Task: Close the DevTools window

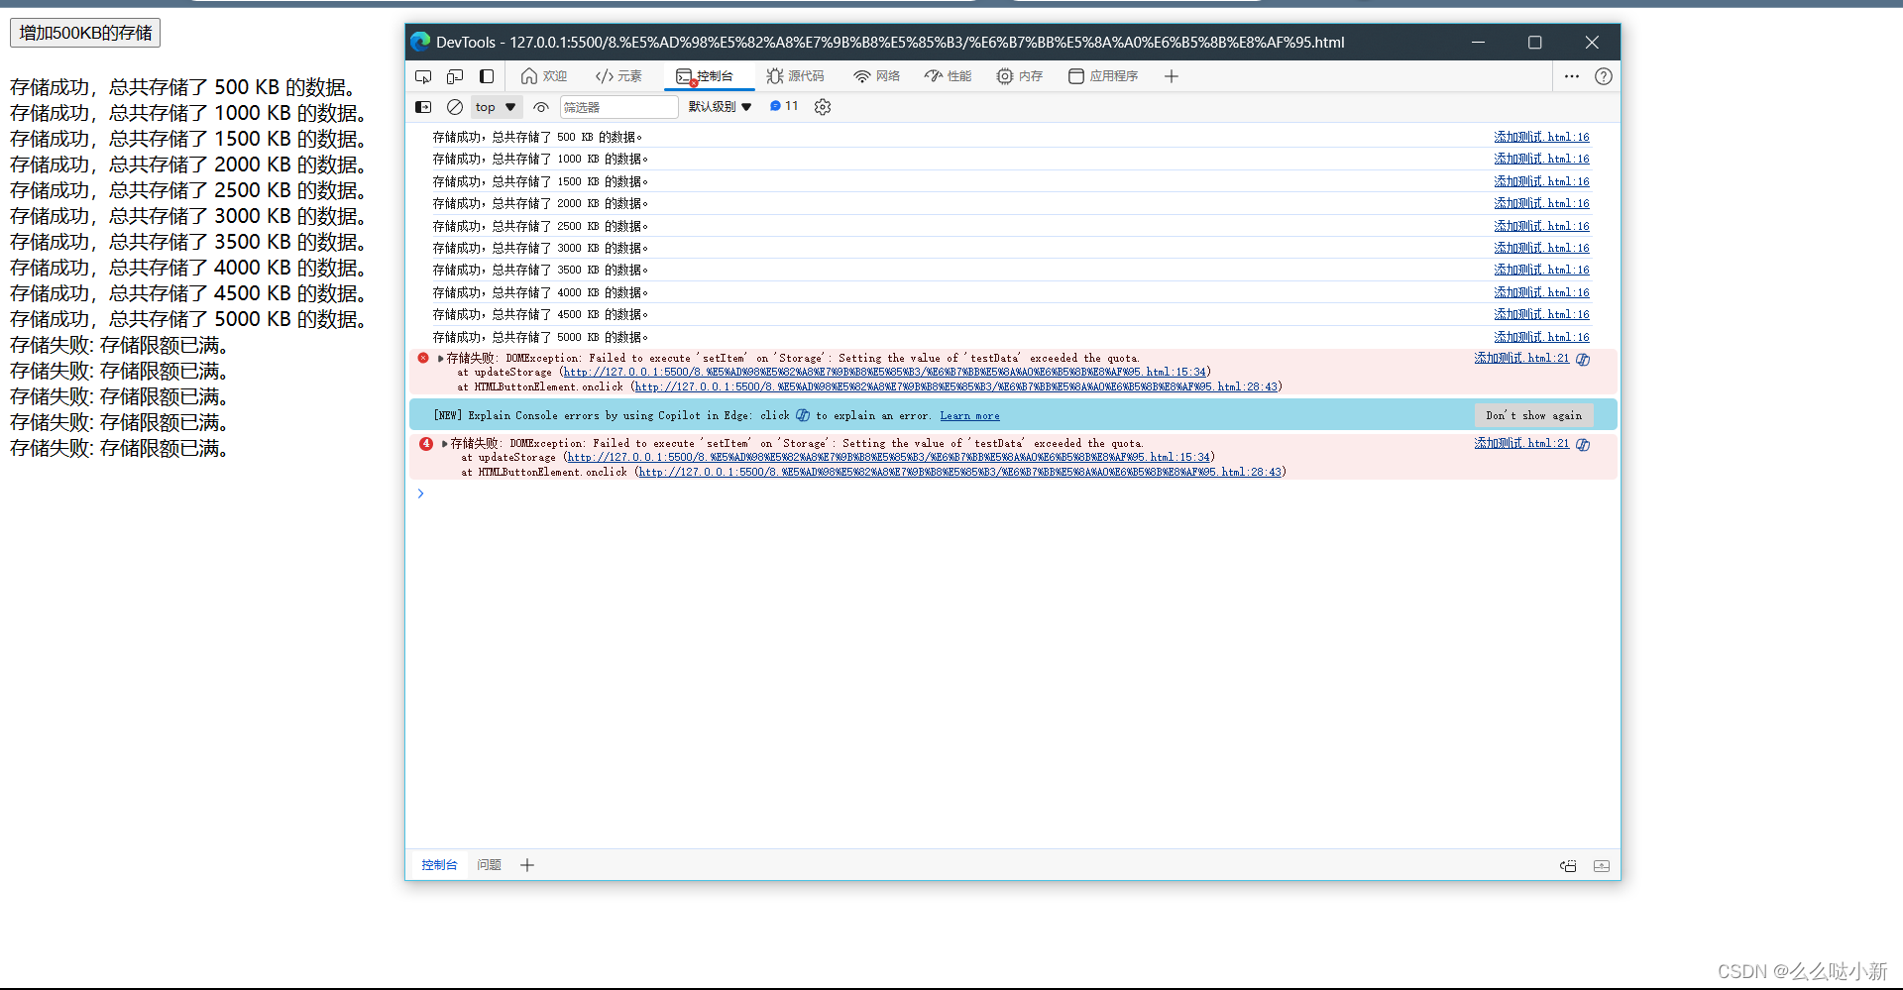Action: pos(1592,42)
